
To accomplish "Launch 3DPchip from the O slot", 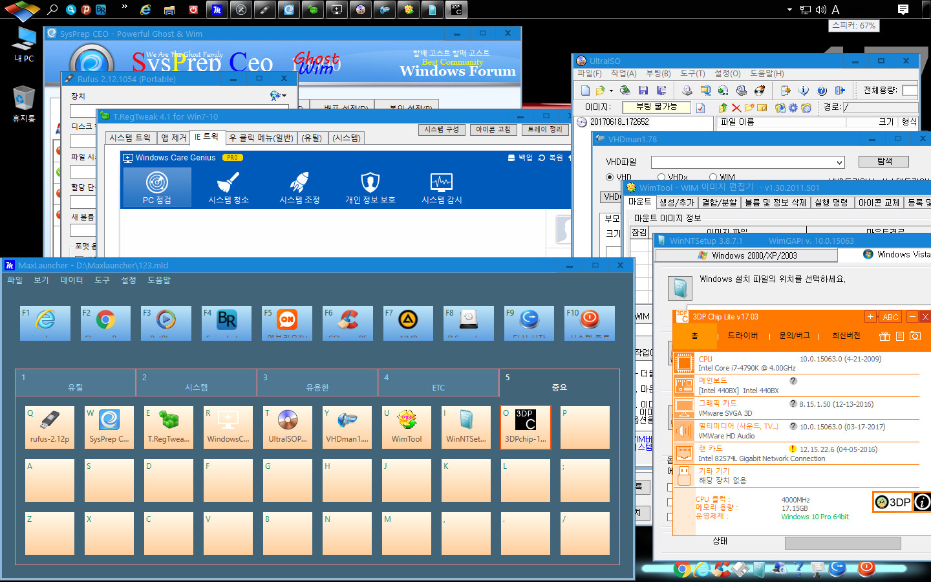I will coord(526,427).
